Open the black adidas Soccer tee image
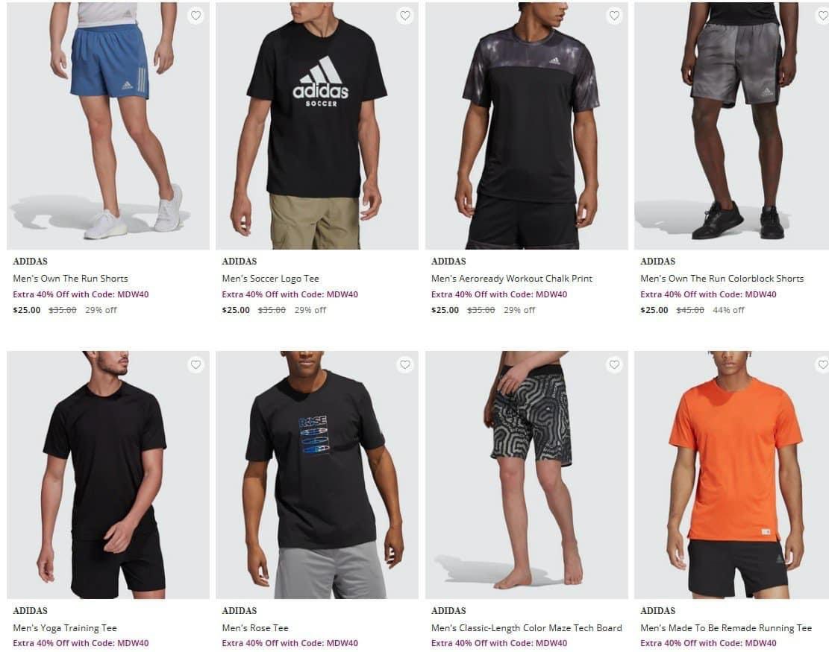 click(316, 126)
